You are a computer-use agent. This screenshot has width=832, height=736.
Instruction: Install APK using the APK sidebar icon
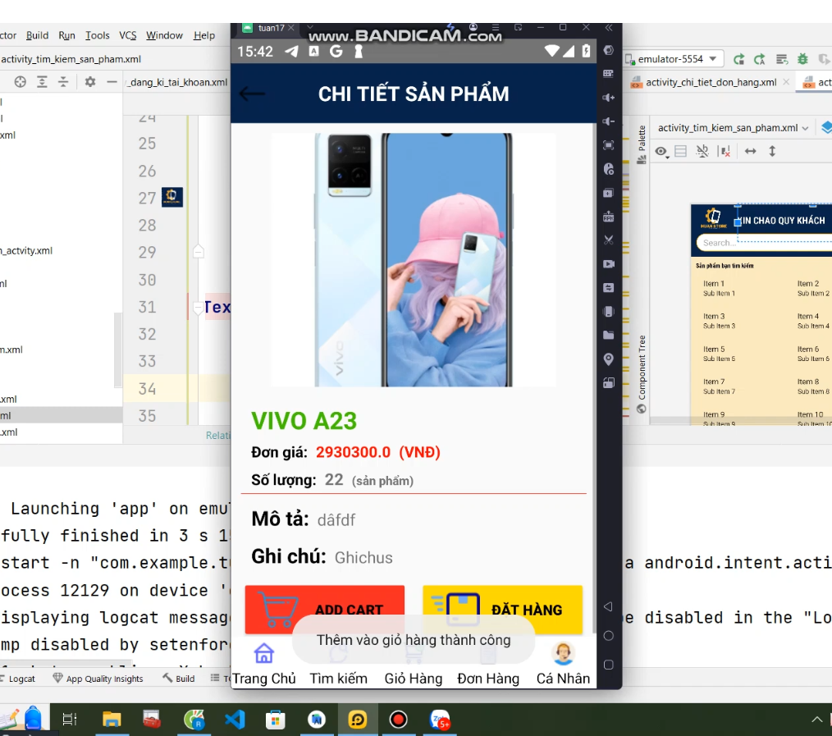pyautogui.click(x=609, y=216)
